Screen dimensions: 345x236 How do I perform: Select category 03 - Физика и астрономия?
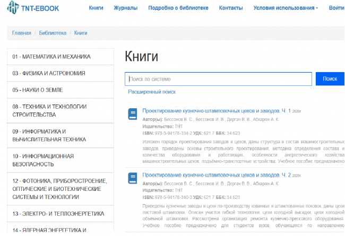[x=49, y=73]
